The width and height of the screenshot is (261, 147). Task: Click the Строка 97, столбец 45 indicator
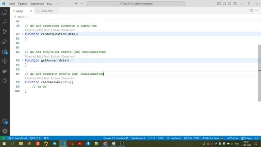(x=116, y=138)
